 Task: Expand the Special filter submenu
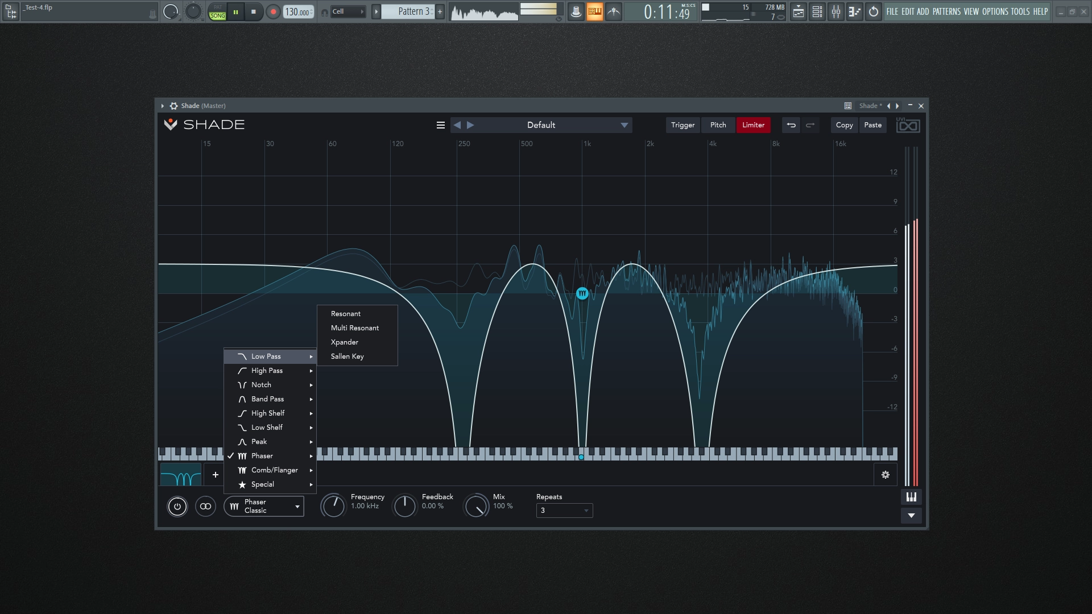click(270, 484)
